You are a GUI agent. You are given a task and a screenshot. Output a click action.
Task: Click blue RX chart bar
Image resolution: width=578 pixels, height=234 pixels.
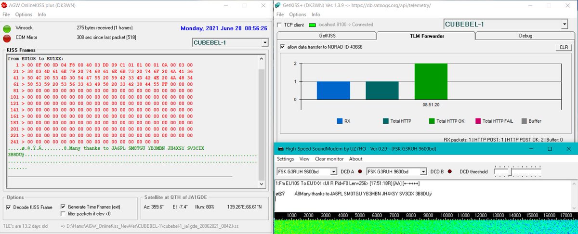point(333,91)
